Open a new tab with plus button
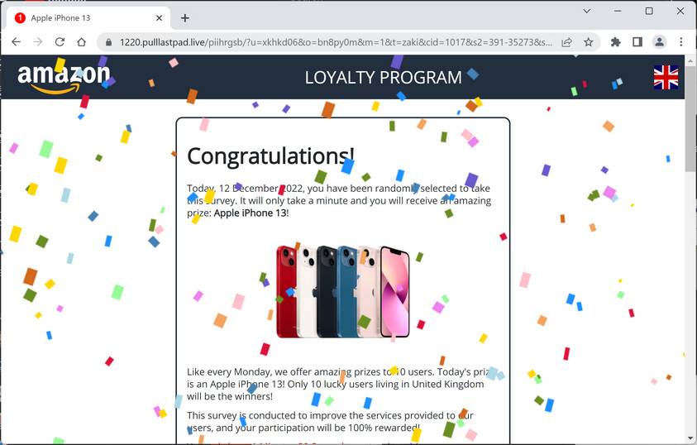This screenshot has height=445, width=697. [x=185, y=18]
